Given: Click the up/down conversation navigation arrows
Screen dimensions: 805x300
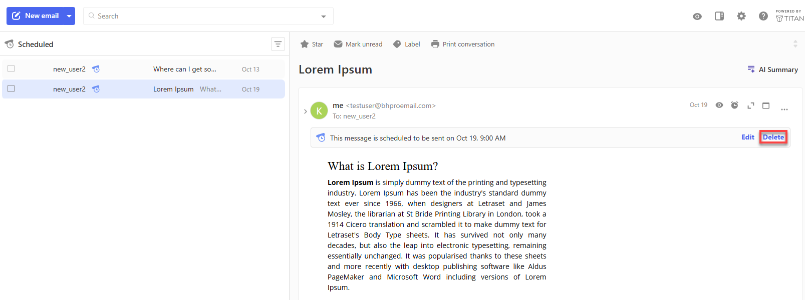Looking at the screenshot, I should pyautogui.click(x=795, y=44).
